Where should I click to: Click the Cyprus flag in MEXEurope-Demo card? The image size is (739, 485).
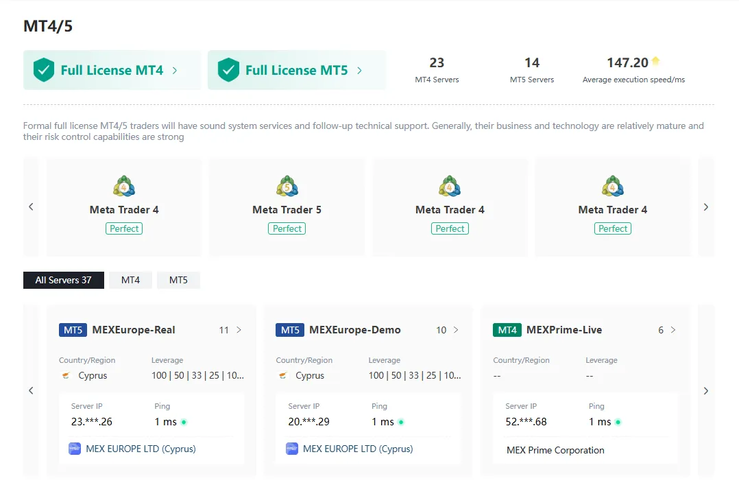point(283,375)
